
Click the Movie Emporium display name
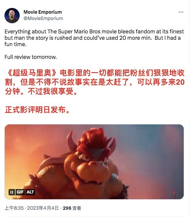click(43, 12)
